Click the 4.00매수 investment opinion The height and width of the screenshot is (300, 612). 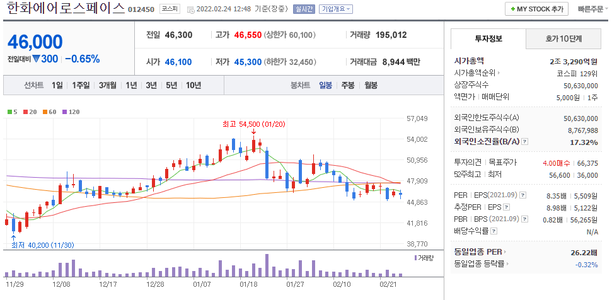556,163
